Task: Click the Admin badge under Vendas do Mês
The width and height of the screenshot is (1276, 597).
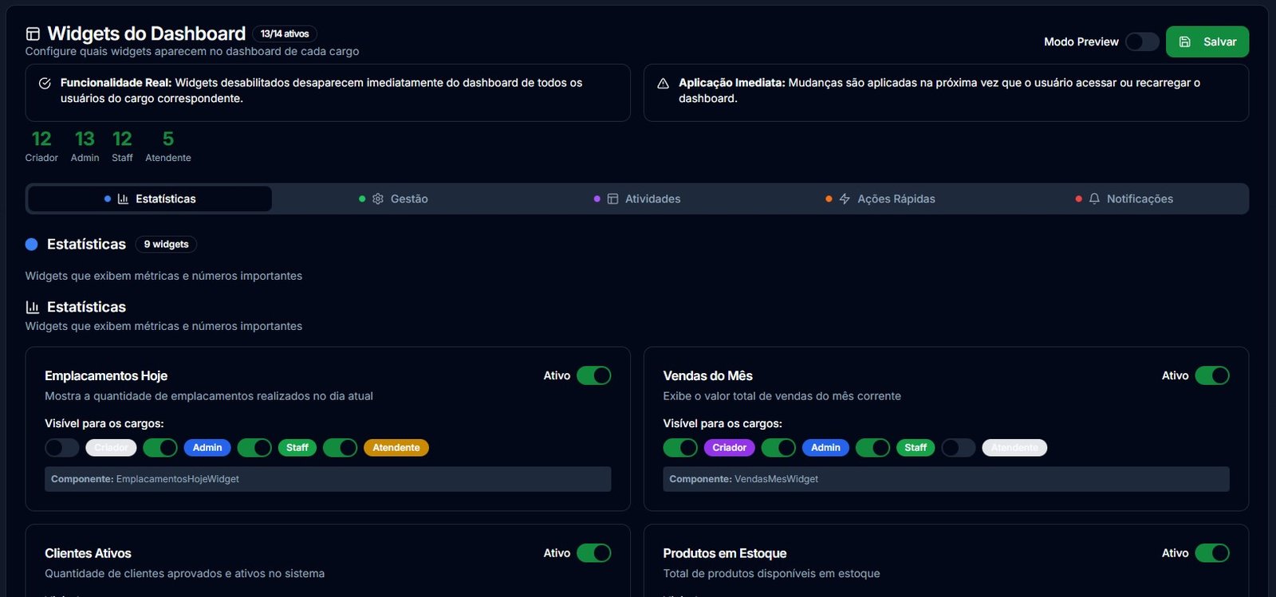Action: click(826, 447)
